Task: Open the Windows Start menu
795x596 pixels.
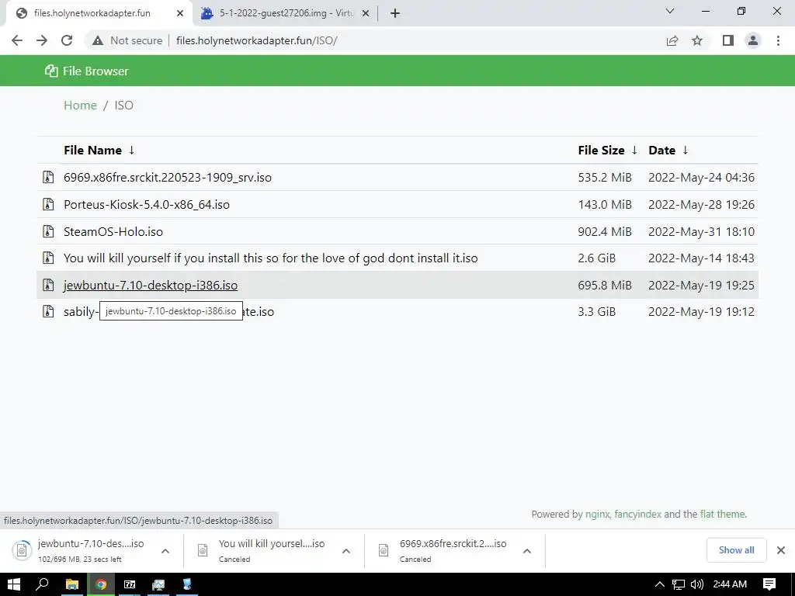Action: pos(14,584)
